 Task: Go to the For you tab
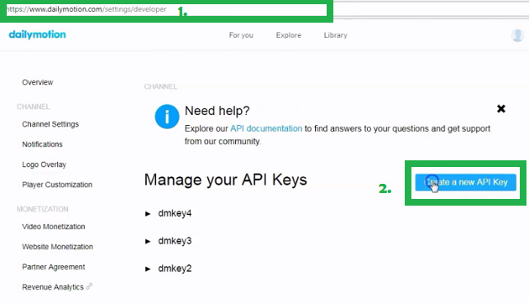tap(241, 35)
